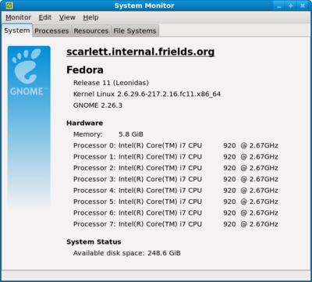The width and height of the screenshot is (312, 282).
Task: Click the available disk space 248.6 GiB value
Action: coord(164,253)
